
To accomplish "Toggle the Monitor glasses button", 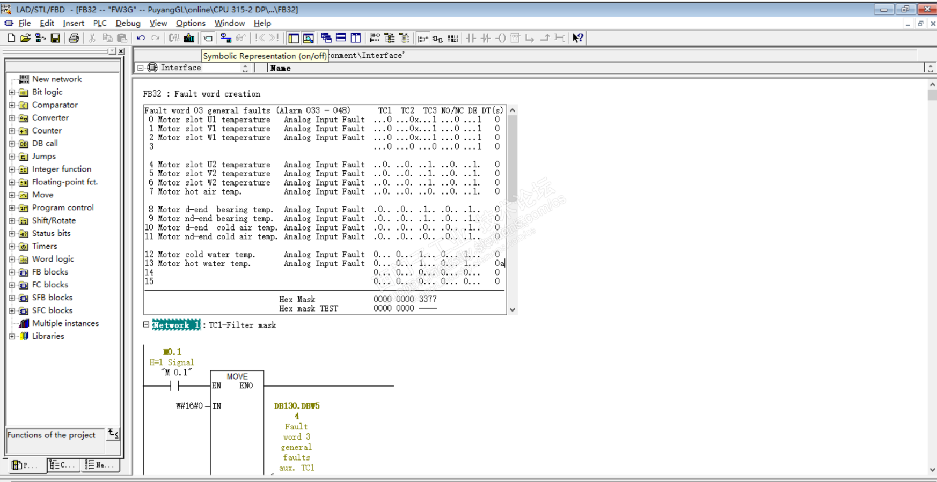I will [x=240, y=38].
